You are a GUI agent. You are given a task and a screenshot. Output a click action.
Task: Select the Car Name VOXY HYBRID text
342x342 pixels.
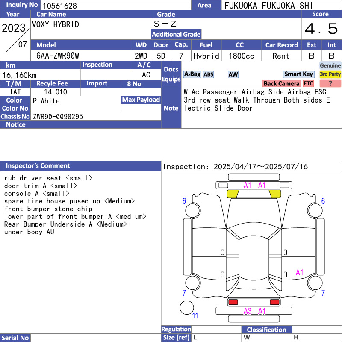pyautogui.click(x=56, y=24)
